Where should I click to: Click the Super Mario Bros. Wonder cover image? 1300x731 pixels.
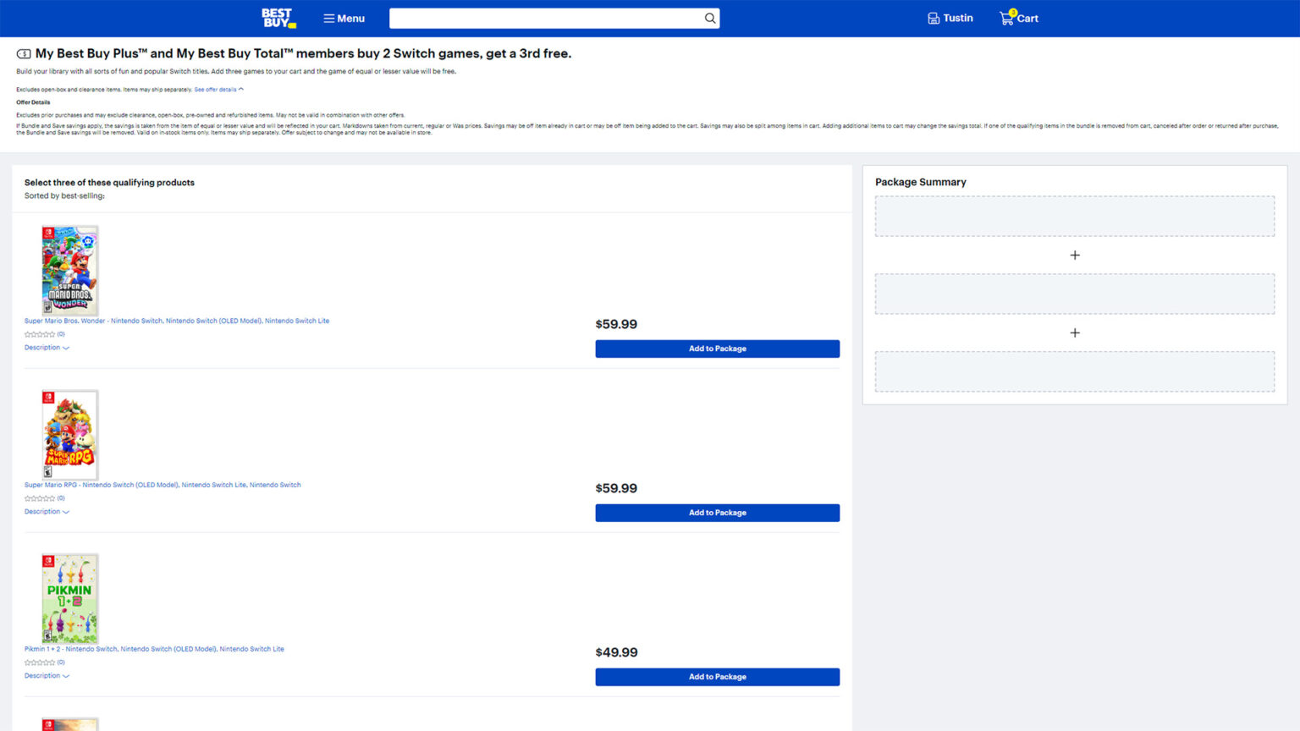pyautogui.click(x=69, y=271)
